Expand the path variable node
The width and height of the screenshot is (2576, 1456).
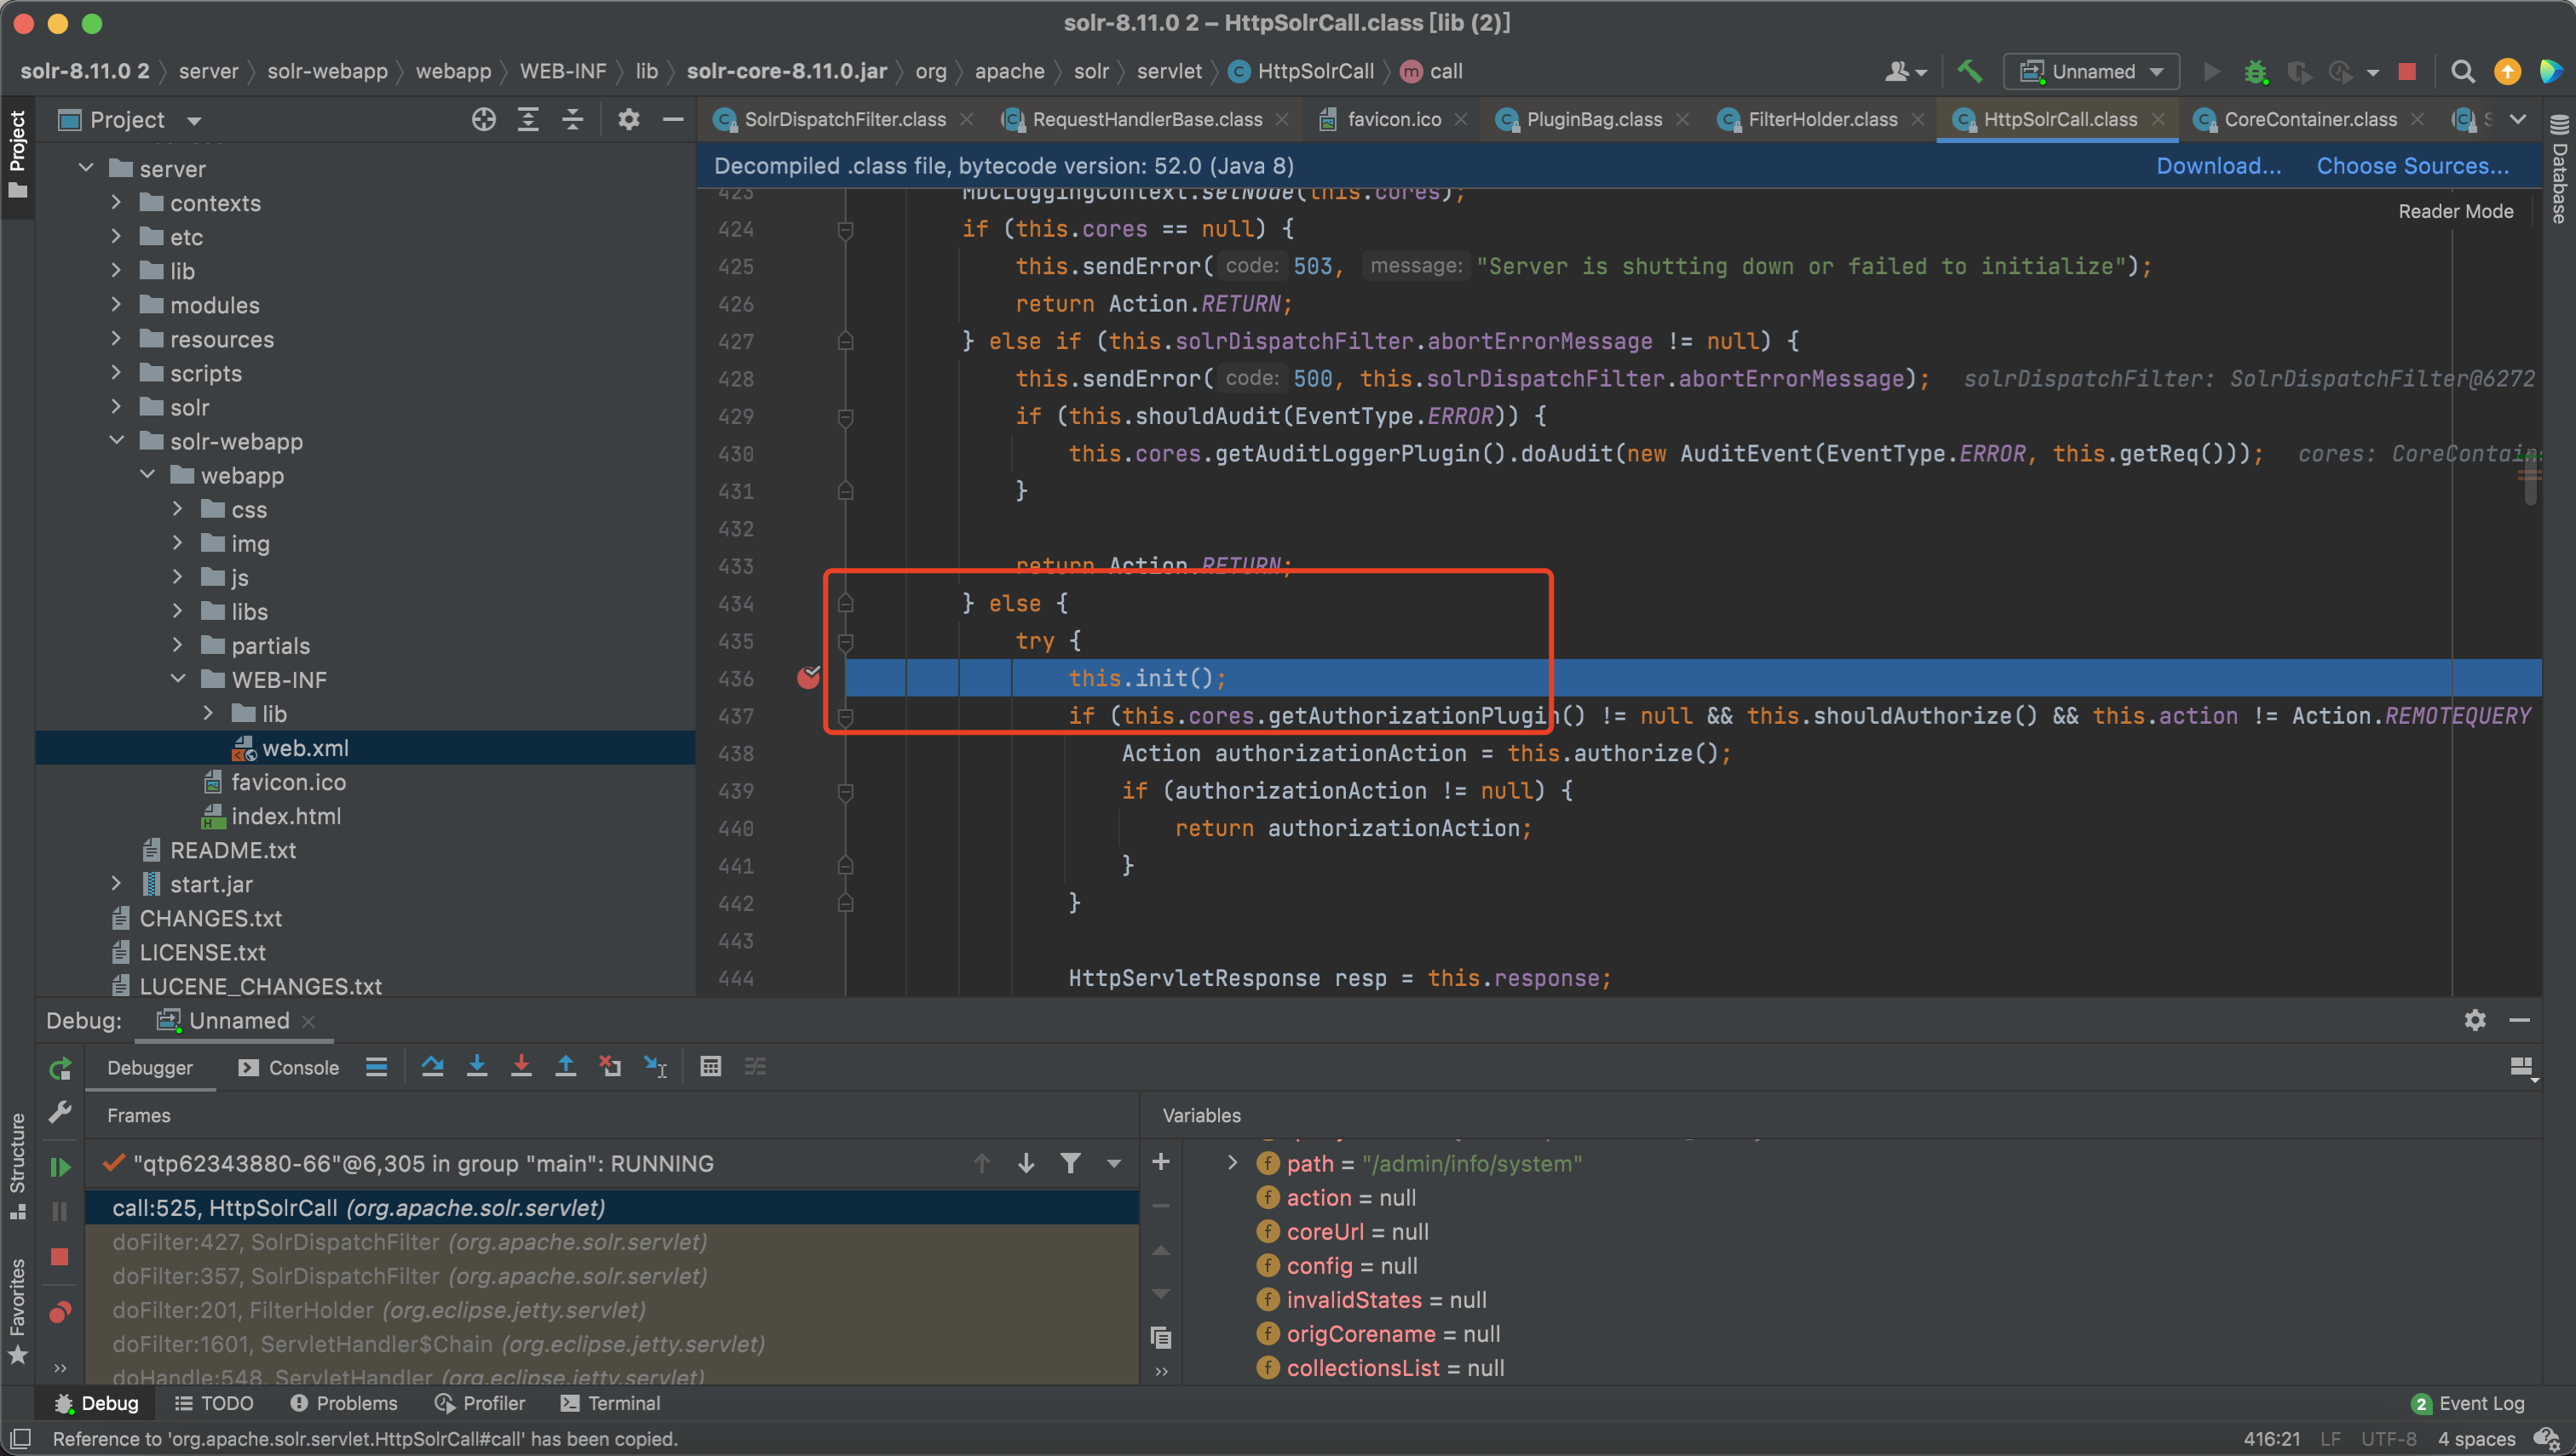(1232, 1162)
